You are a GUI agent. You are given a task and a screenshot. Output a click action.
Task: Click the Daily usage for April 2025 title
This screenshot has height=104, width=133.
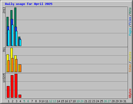29,4
